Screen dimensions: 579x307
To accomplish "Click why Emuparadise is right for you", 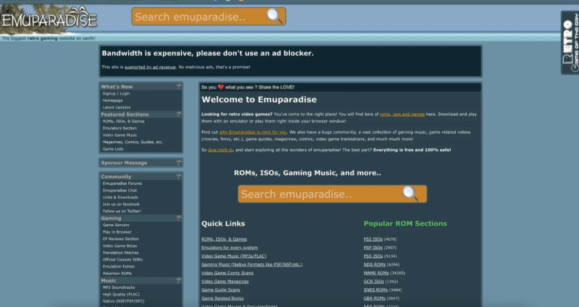I will [x=253, y=132].
